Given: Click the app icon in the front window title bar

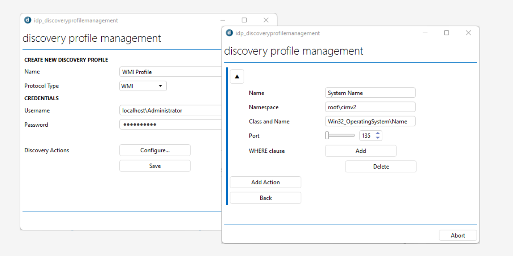Looking at the screenshot, I should 229,33.
